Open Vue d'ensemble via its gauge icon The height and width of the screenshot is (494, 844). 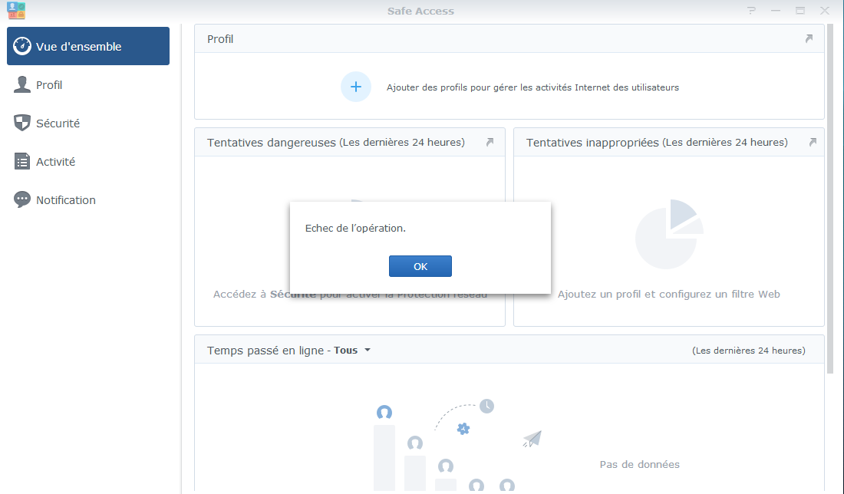pos(21,46)
